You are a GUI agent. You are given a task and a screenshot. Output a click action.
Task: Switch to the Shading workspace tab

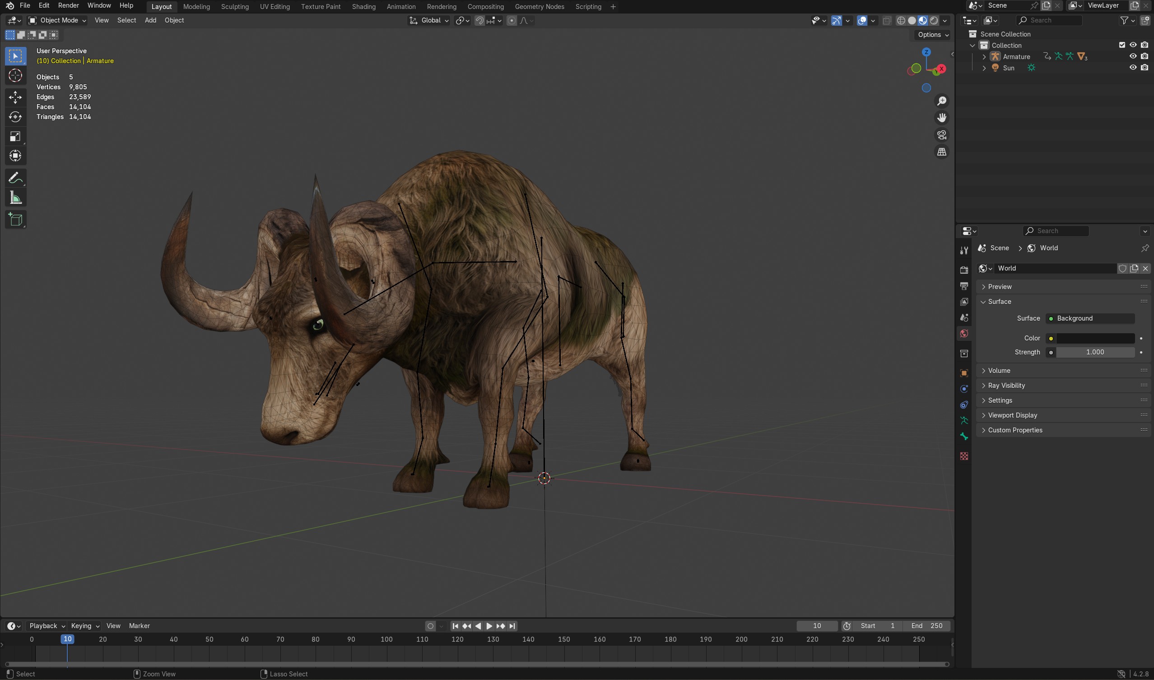point(363,6)
